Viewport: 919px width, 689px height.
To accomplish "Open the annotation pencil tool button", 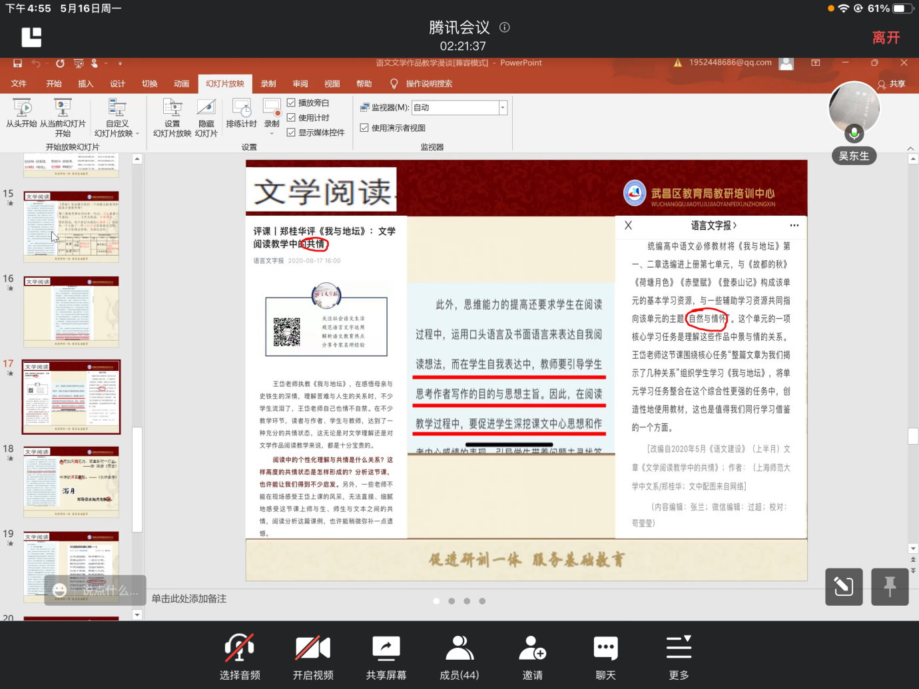I will pos(844,586).
